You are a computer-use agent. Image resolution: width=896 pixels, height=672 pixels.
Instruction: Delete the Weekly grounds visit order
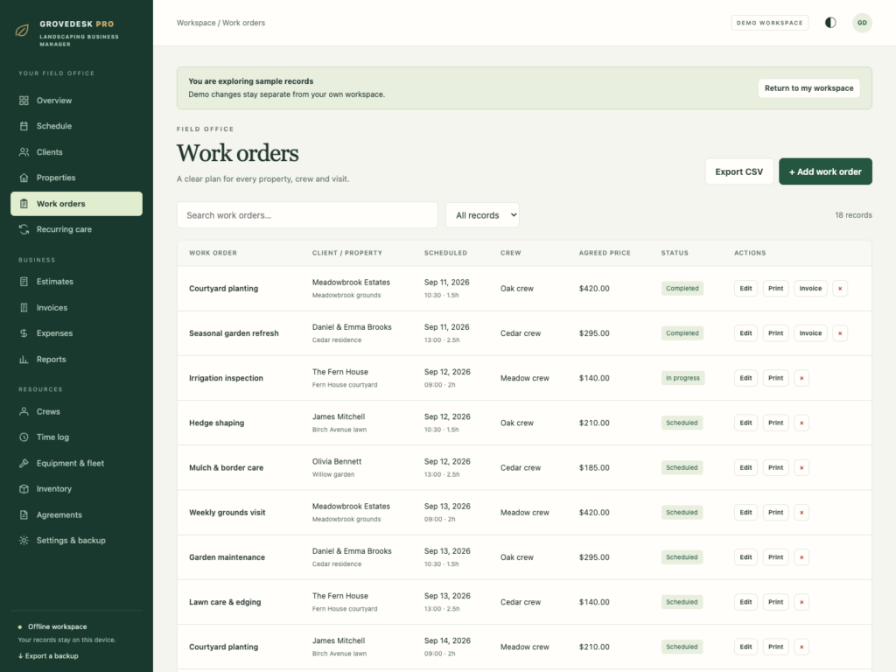point(801,513)
